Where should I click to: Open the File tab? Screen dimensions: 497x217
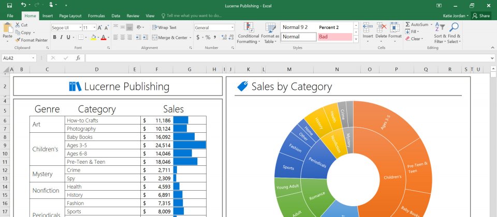point(10,16)
